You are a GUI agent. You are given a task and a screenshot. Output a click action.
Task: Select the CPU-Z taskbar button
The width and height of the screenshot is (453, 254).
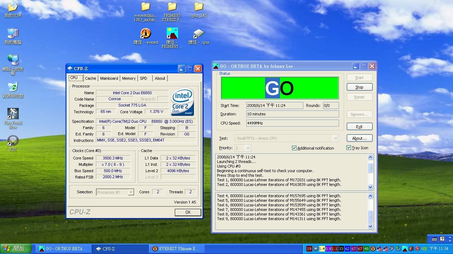120,249
